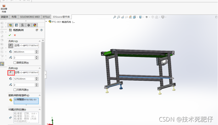
Task: Toggle the 旋转实例 checkbox
Action: [x=15, y=63]
